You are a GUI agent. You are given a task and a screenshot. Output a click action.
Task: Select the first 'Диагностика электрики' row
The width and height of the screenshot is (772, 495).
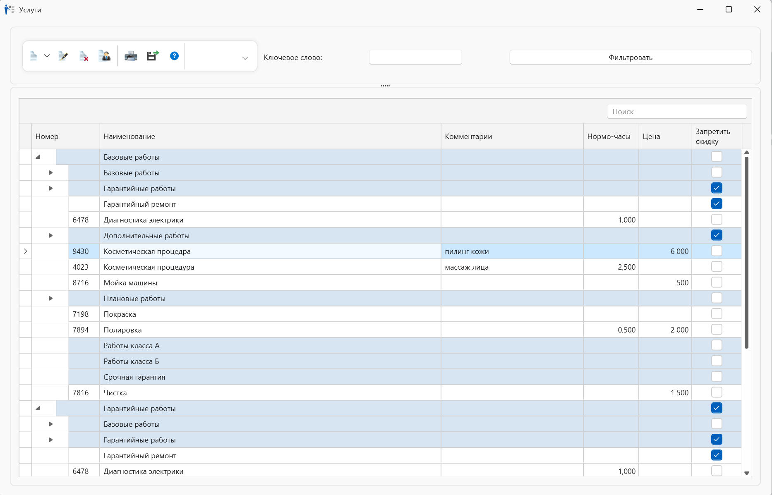380,220
